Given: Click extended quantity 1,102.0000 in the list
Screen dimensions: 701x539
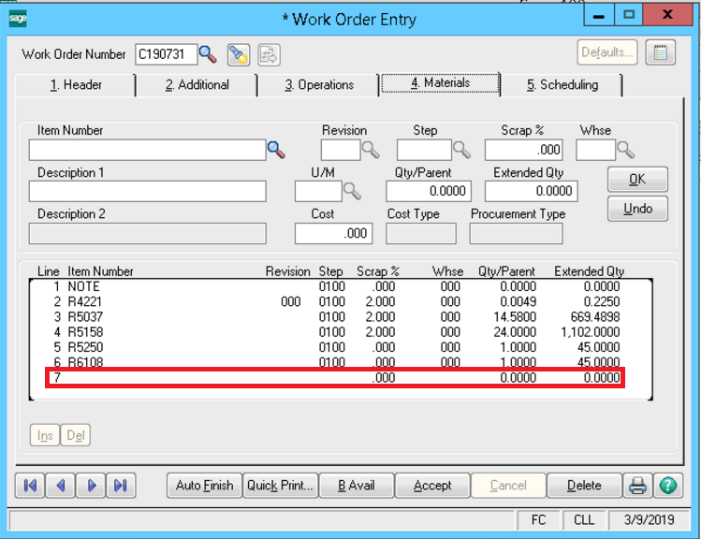Looking at the screenshot, I should [x=591, y=332].
